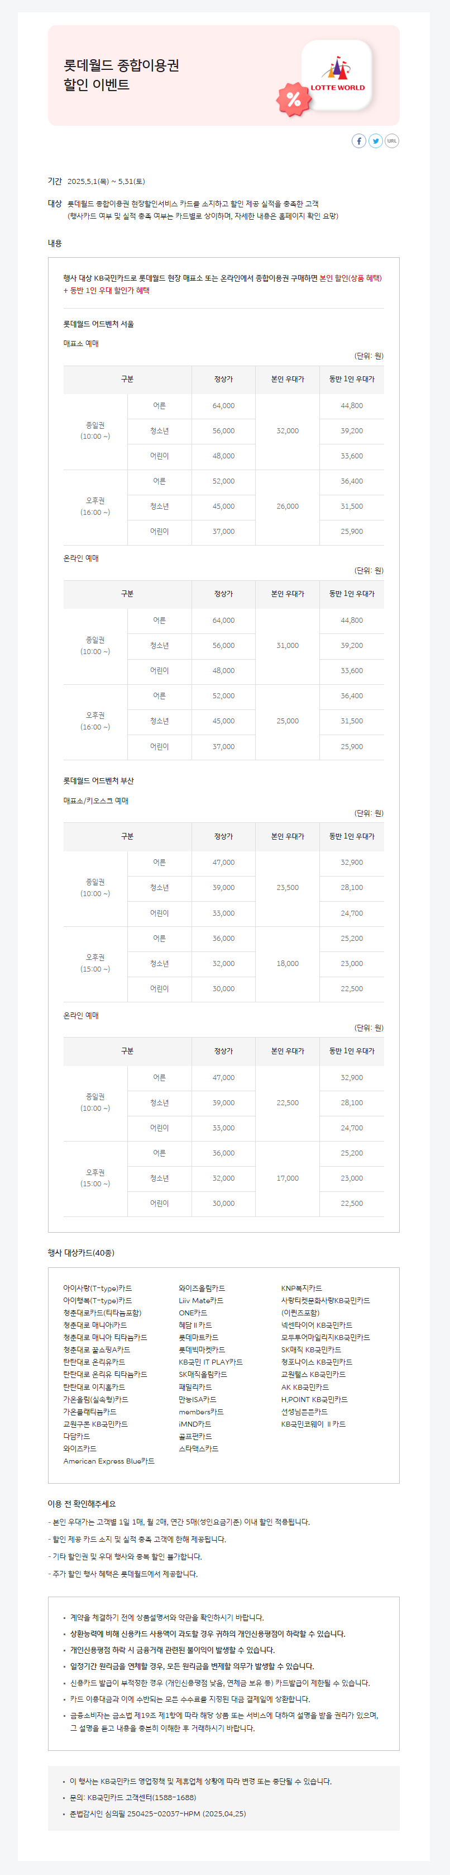
Task: Click the red 본인 할인(상품 혜택) text
Action: [x=351, y=278]
